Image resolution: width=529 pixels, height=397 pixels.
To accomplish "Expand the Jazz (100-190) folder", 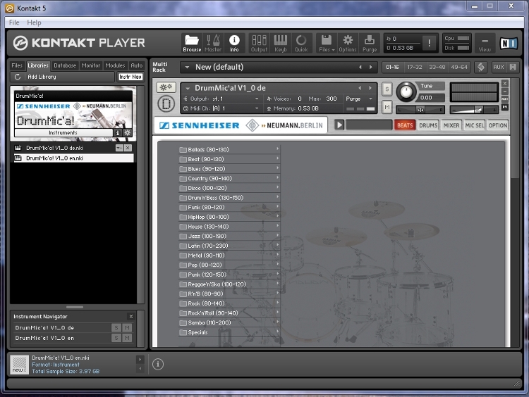I will coord(229,236).
